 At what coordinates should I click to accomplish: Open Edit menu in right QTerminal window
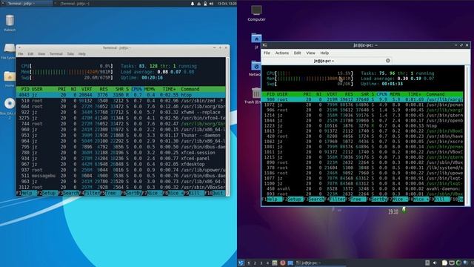click(x=298, y=53)
